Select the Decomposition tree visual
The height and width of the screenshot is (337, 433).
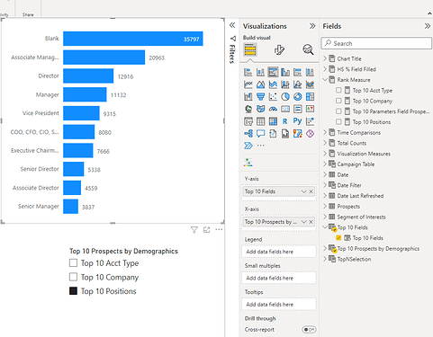point(248,134)
